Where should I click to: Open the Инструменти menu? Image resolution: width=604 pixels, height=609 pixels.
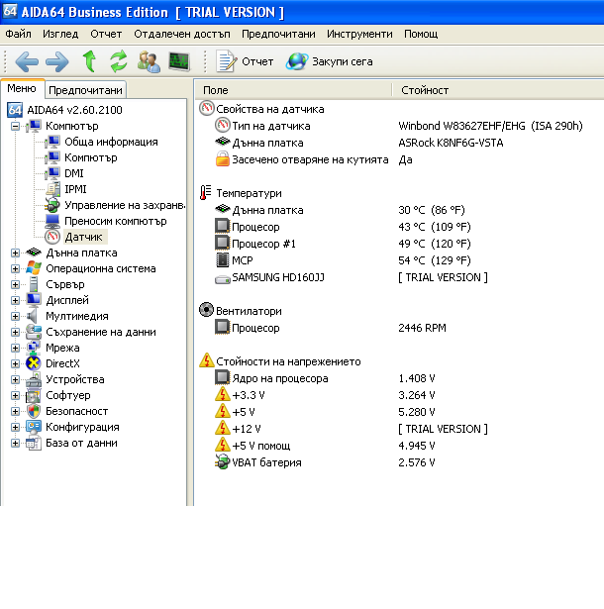359,34
